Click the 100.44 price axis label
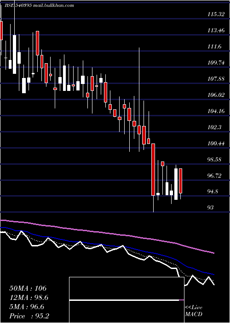The height and width of the screenshot is (323, 230). coord(216,144)
